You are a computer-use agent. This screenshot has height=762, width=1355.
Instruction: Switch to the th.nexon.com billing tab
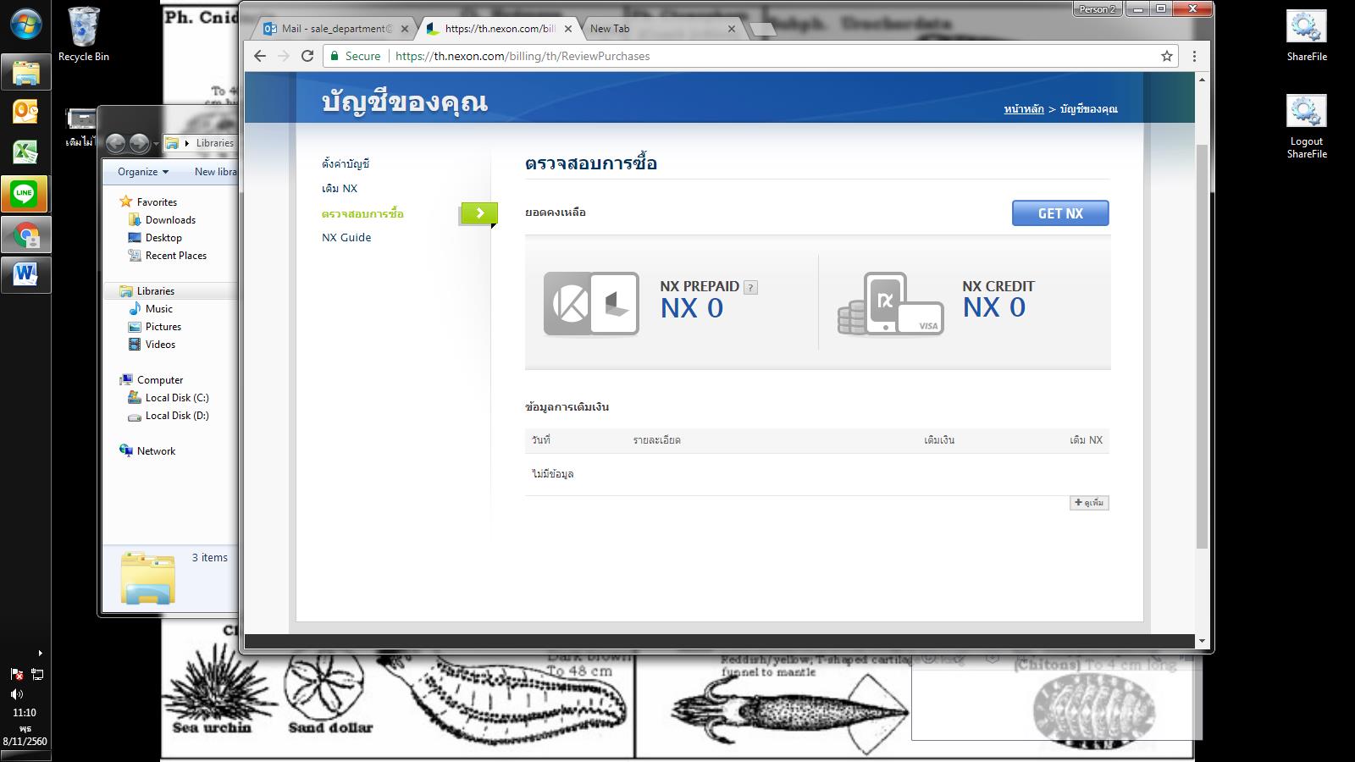(x=500, y=29)
